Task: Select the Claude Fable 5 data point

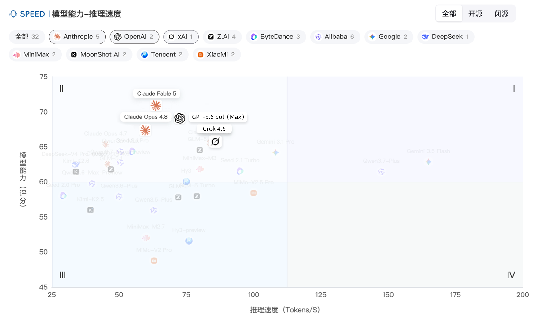Action: click(x=156, y=106)
